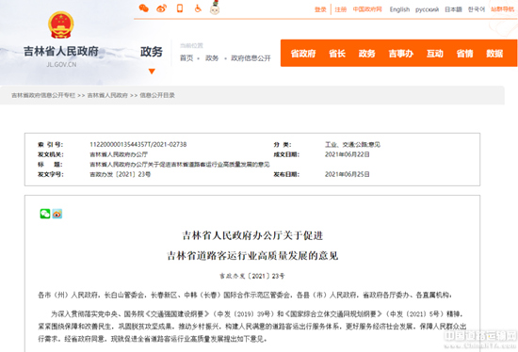Click the 登录 login link
518x352 pixels.
[320, 9]
